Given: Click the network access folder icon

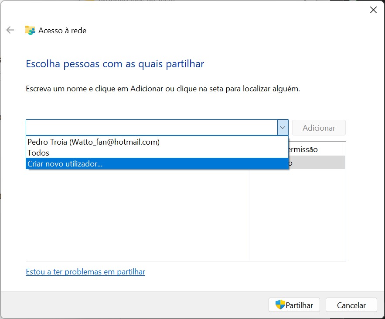Looking at the screenshot, I should pos(30,30).
